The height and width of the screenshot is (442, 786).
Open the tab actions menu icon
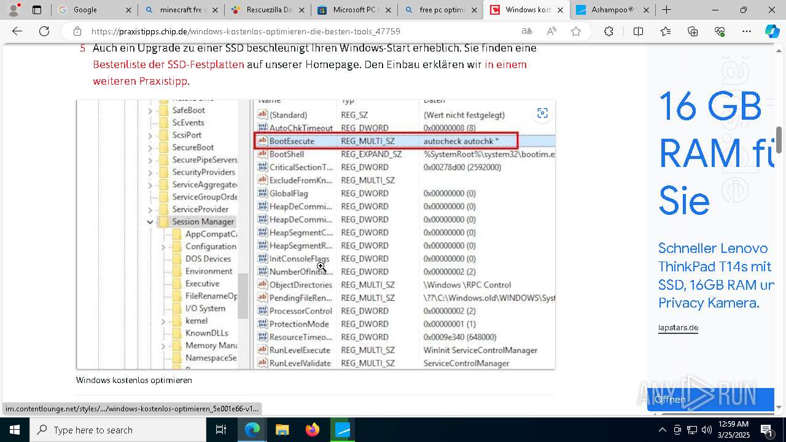coord(37,10)
